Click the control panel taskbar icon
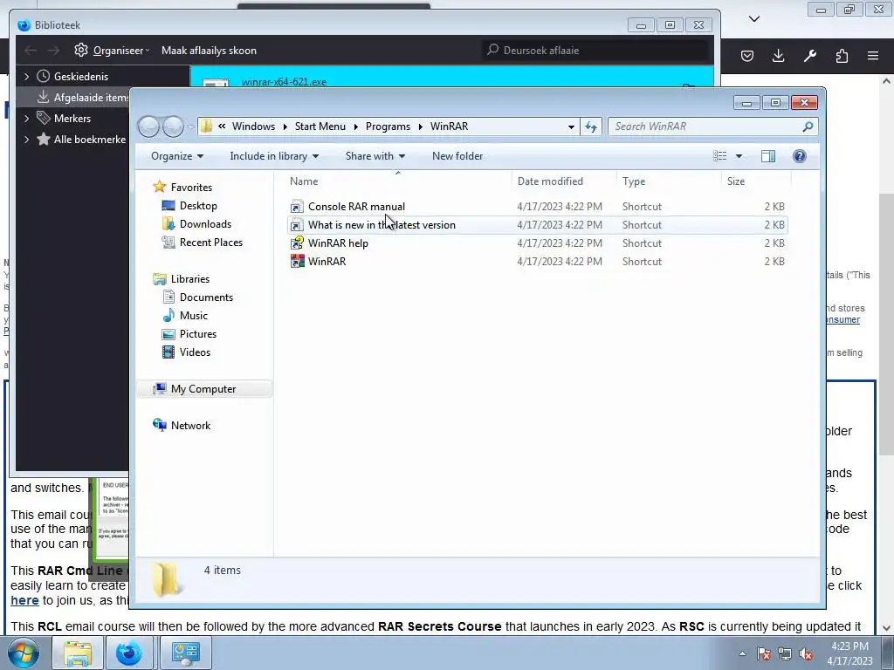The image size is (894, 670). [x=186, y=653]
